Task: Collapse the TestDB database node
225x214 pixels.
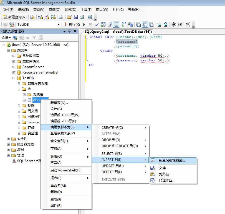Action: point(14,78)
